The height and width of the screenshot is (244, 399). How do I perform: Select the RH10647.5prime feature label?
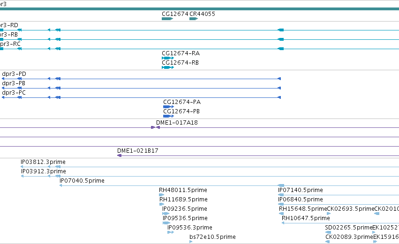coord(306,218)
